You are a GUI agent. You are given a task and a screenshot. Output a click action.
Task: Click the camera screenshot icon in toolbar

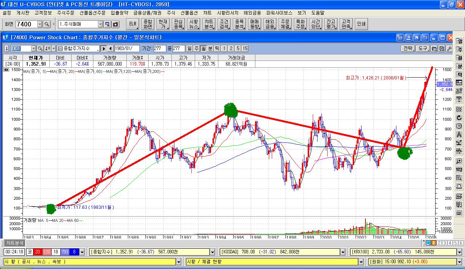coord(116,24)
